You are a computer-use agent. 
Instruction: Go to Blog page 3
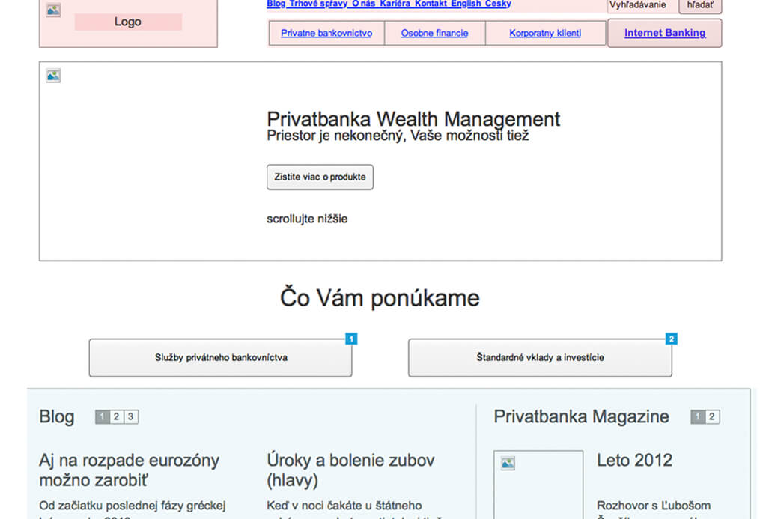(x=131, y=416)
